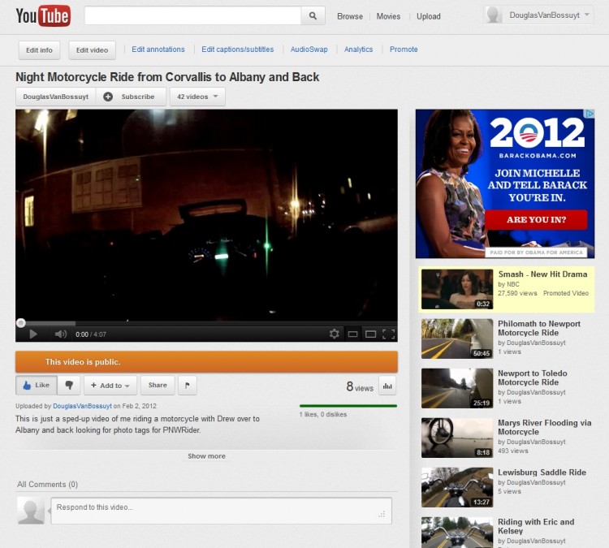Click the Edit info button
This screenshot has width=609, height=548.
pos(39,50)
